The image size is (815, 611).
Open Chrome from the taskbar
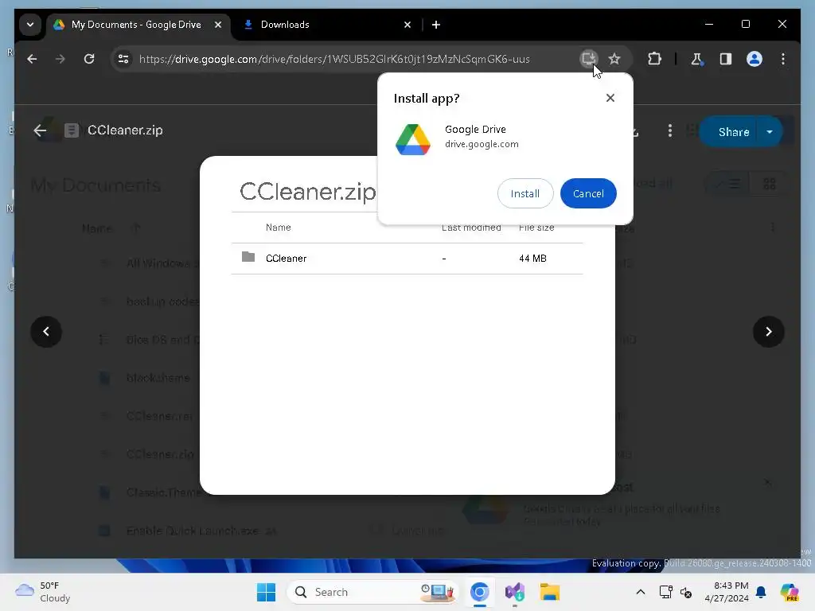[x=480, y=592]
